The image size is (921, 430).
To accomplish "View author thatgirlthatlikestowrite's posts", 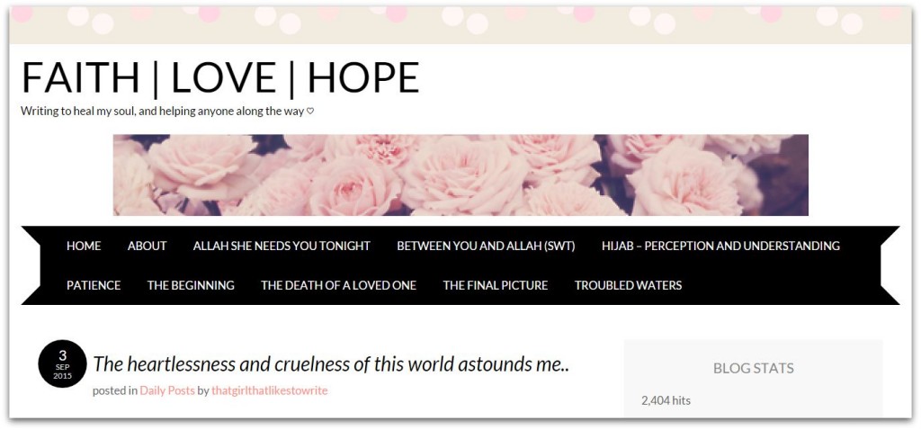I will coord(270,390).
